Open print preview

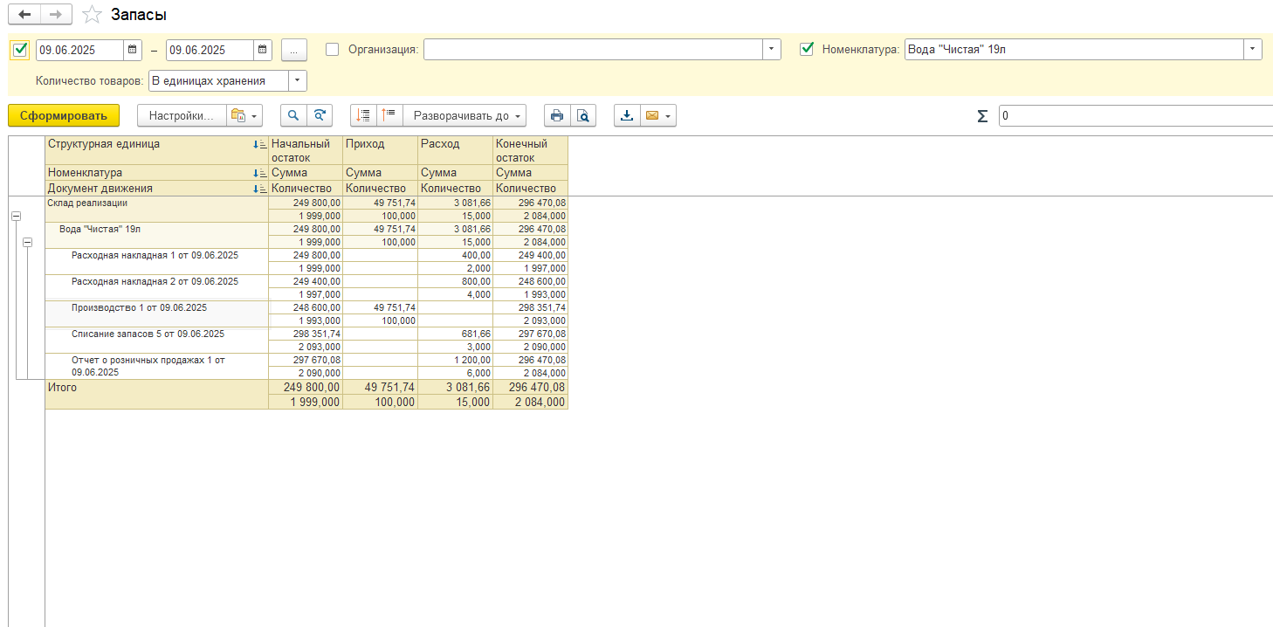tap(583, 115)
